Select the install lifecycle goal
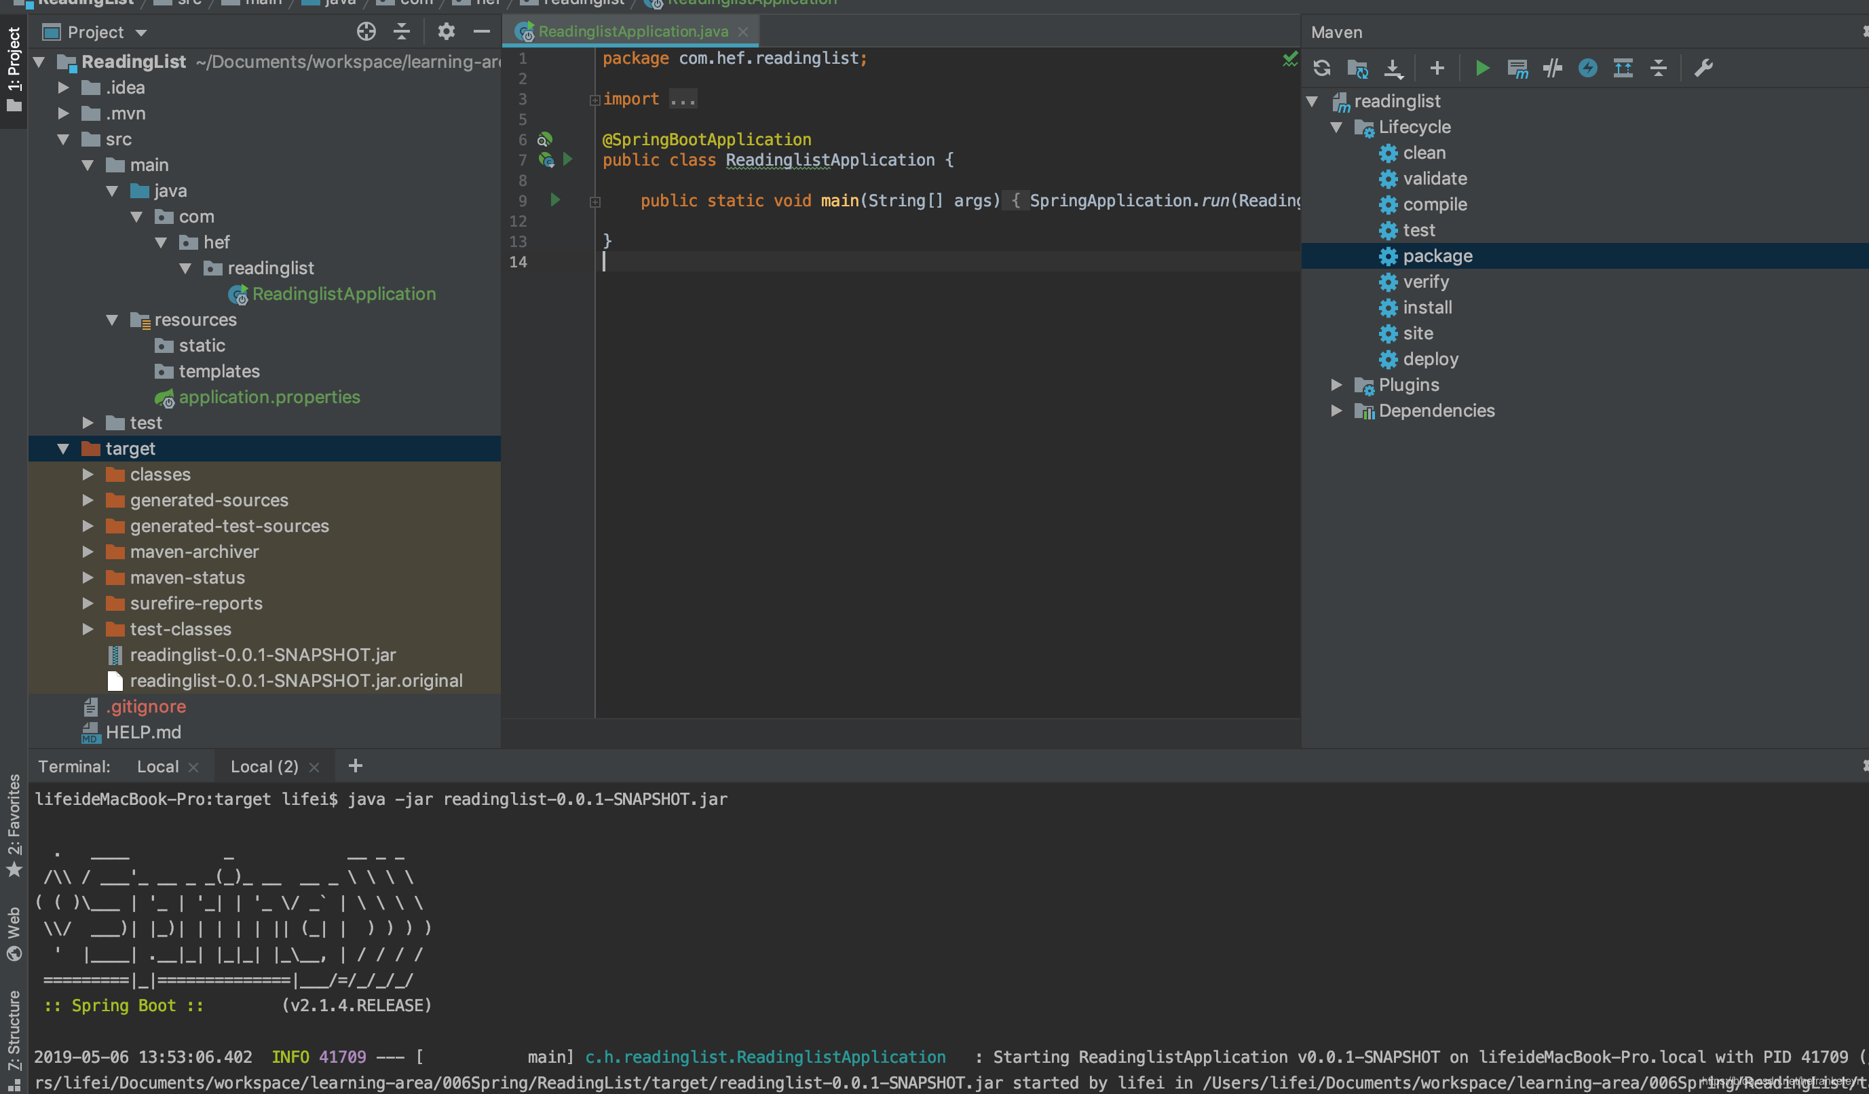Viewport: 1869px width, 1094px height. coord(1427,308)
